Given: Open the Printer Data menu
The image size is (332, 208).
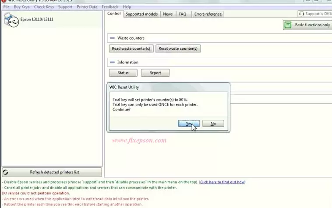Looking at the screenshot, I should coord(87,7).
